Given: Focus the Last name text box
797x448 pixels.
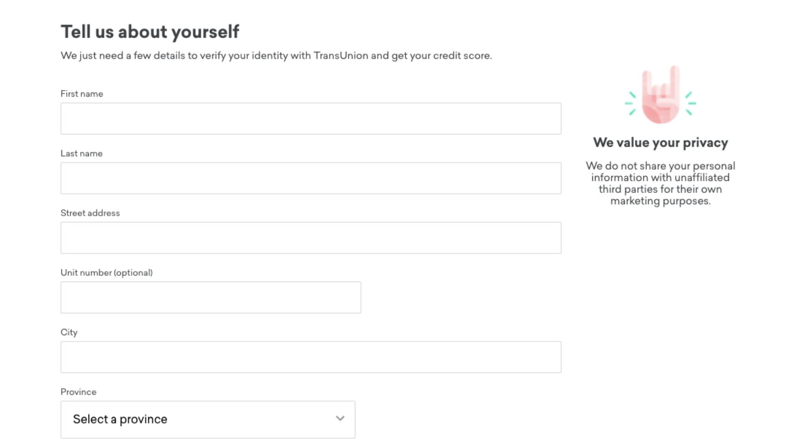Looking at the screenshot, I should pos(311,178).
